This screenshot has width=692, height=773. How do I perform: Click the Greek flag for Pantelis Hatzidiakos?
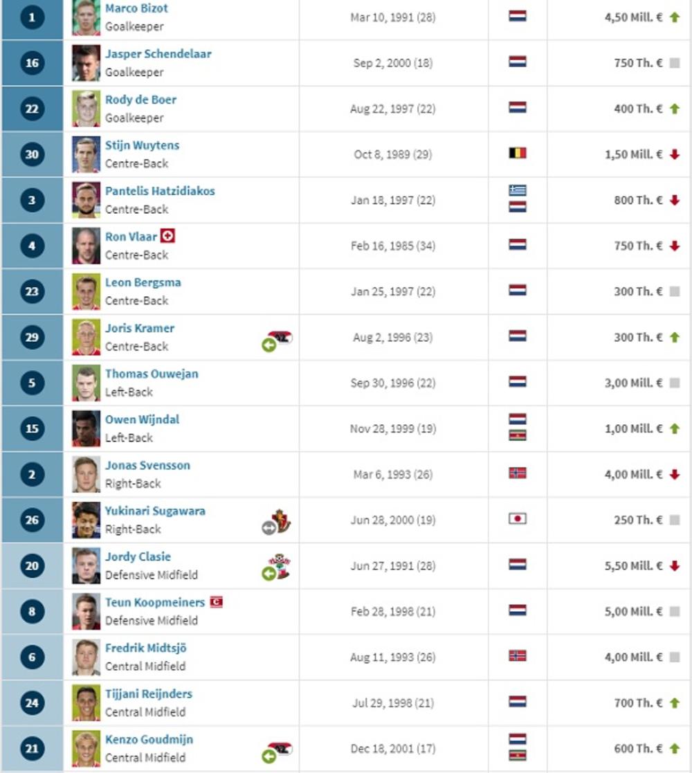tap(517, 190)
